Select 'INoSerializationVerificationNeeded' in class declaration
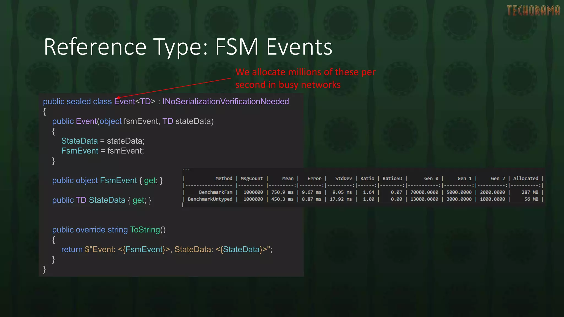The image size is (564, 317). (x=226, y=102)
